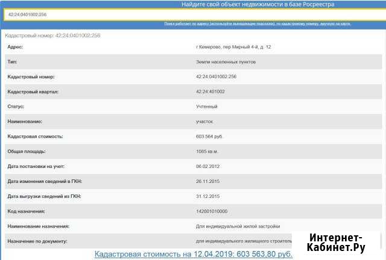386x260 pixels.
Task: Open the link 'Кадастровая стоимость на 12.04.2019'
Action: (x=193, y=254)
